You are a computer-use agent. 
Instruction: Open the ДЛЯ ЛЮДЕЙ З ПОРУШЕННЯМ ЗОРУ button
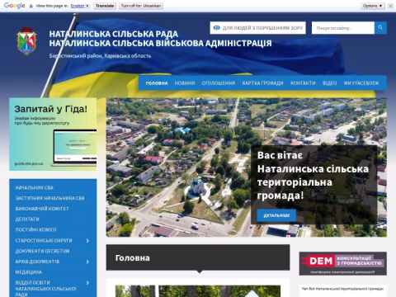(x=257, y=28)
